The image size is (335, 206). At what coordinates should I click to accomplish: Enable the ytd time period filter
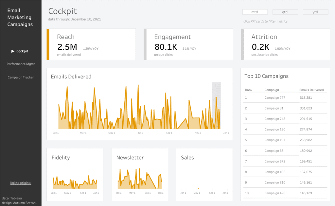pos(315,12)
